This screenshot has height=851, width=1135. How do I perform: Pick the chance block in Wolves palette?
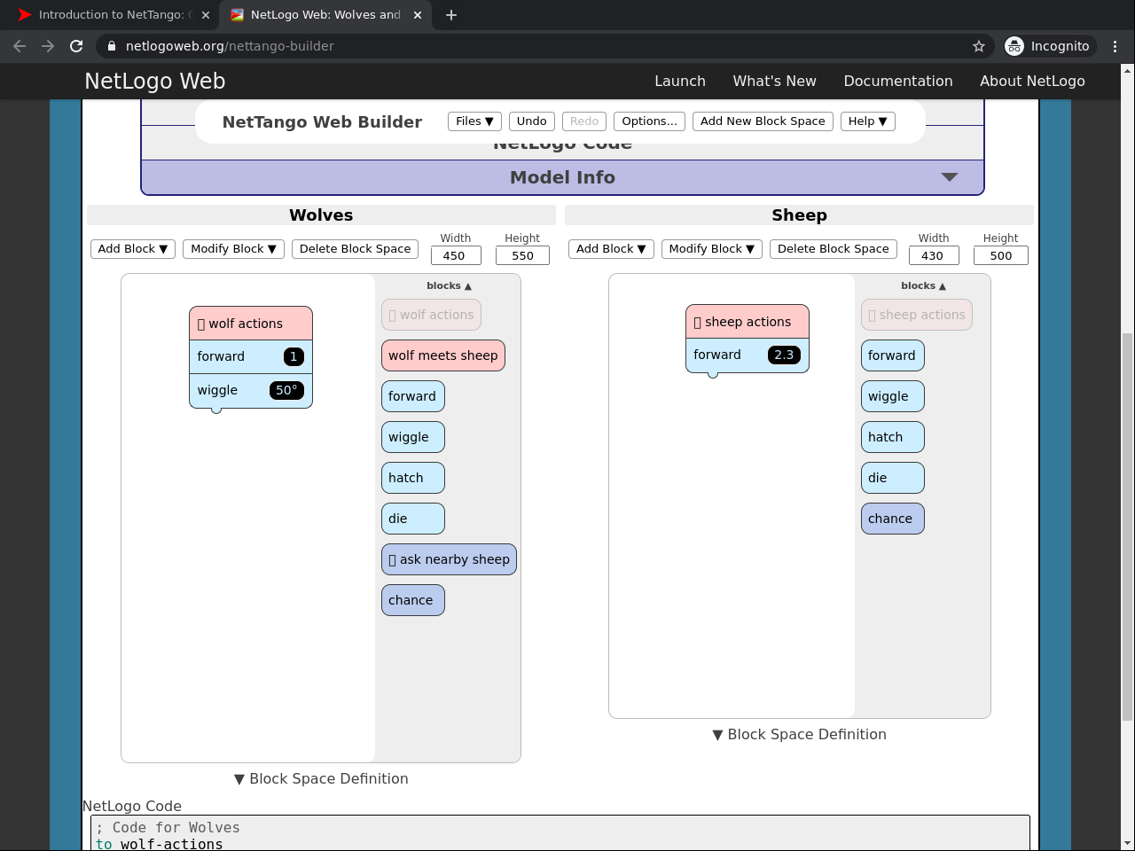coord(413,600)
